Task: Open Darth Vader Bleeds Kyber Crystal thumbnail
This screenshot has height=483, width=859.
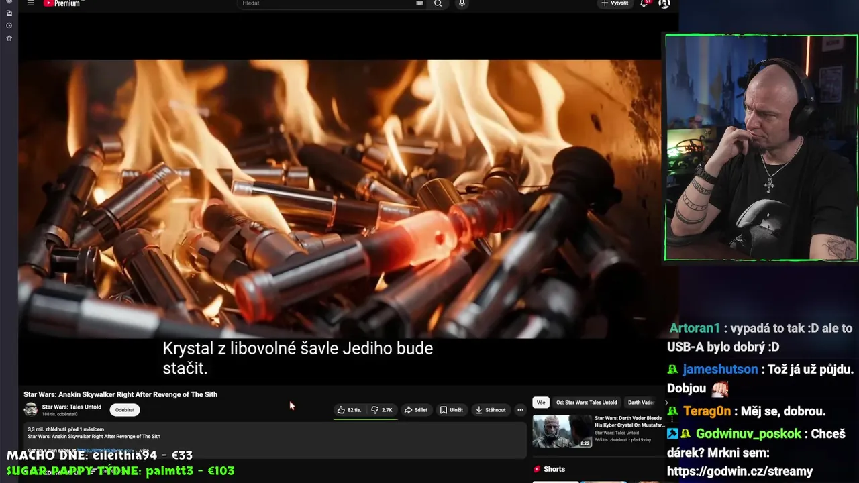Action: 562,431
